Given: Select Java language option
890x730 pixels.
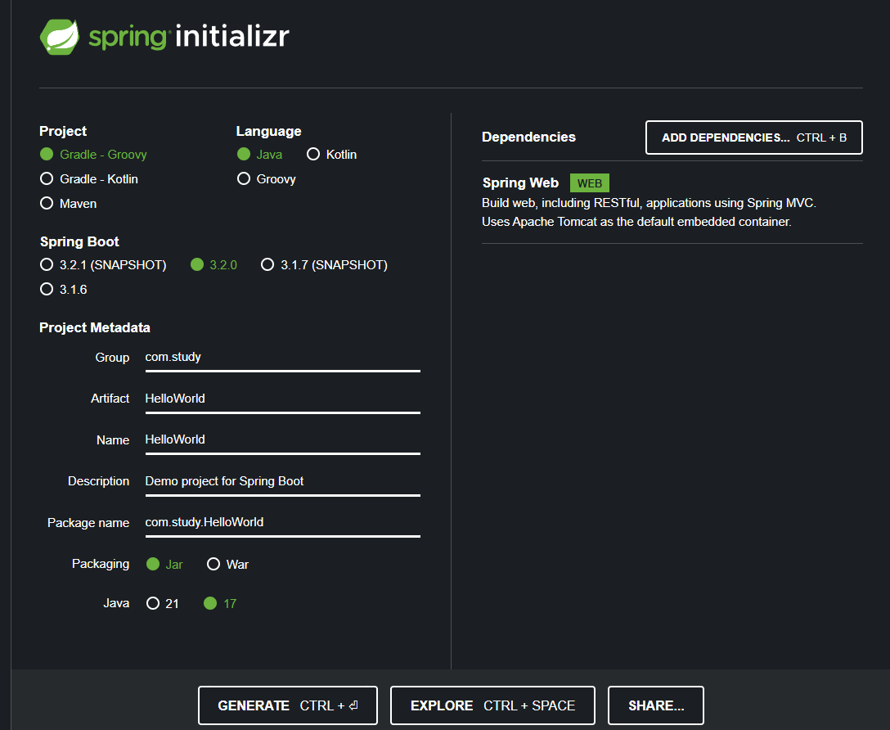Looking at the screenshot, I should coord(259,155).
